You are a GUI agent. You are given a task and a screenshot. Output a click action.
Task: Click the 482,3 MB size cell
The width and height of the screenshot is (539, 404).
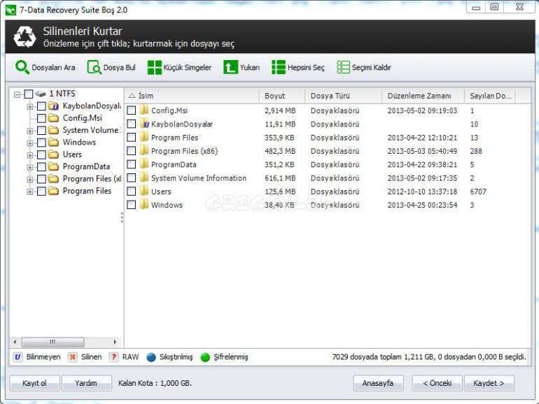pos(280,151)
